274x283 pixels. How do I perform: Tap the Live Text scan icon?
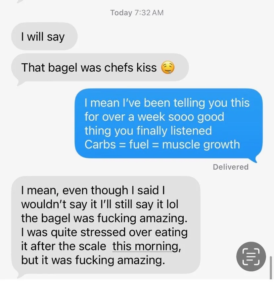click(251, 256)
